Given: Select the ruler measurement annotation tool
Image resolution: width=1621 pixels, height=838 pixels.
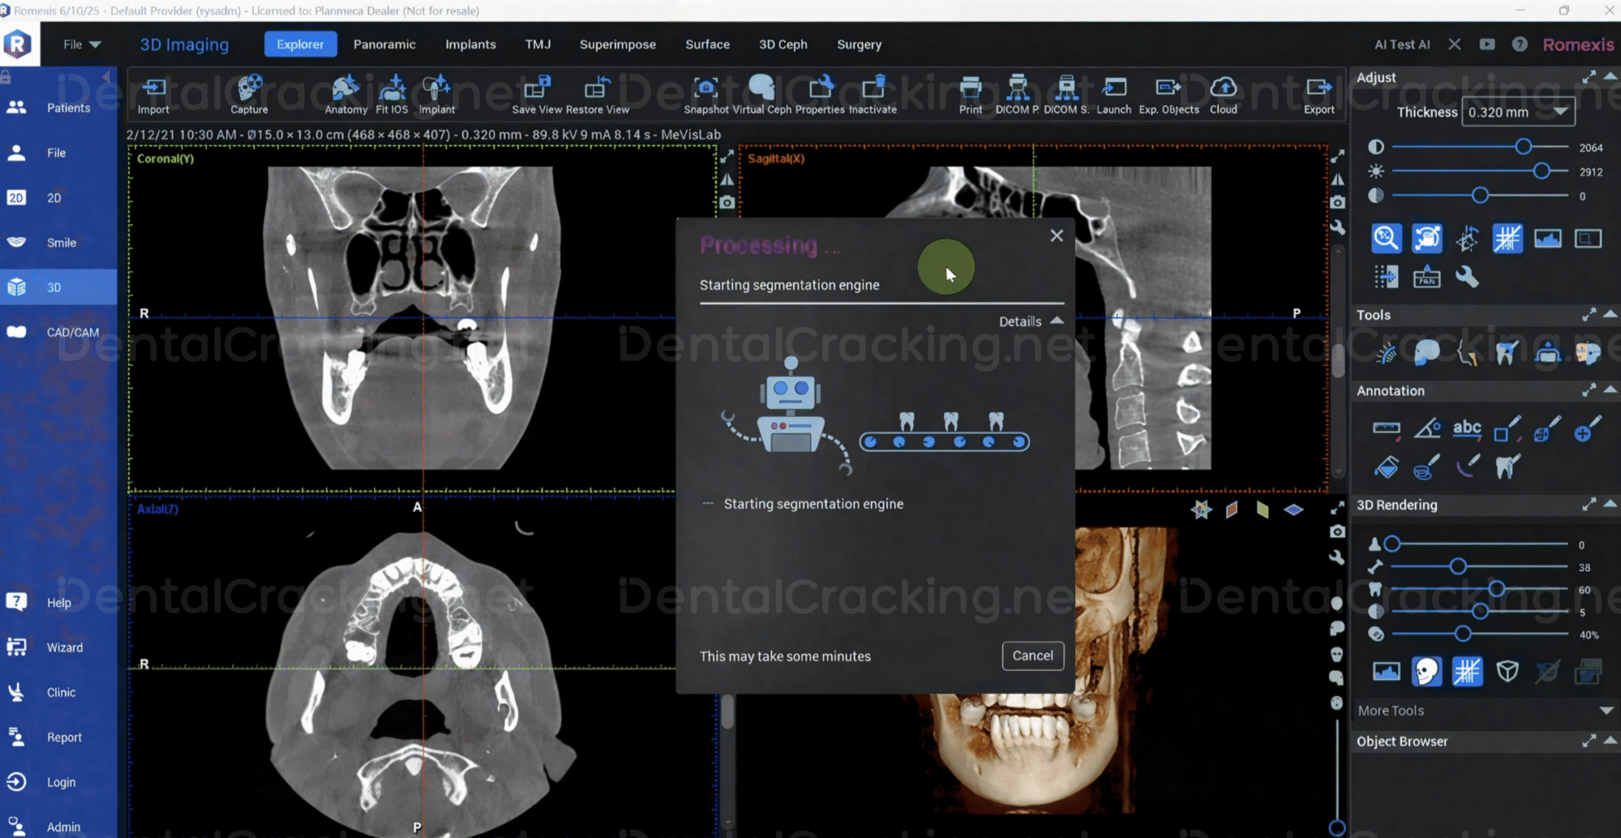Looking at the screenshot, I should click(1385, 429).
